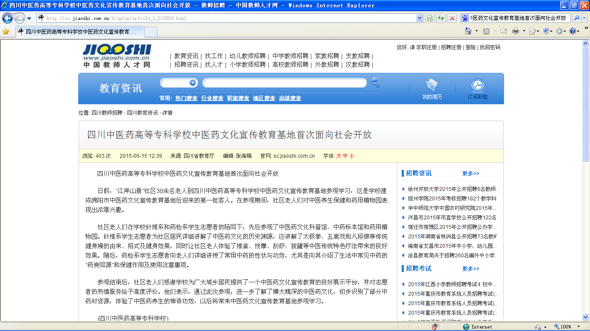590x331 pixels.
Task: Set the font size to 大
Action: [x=339, y=156]
